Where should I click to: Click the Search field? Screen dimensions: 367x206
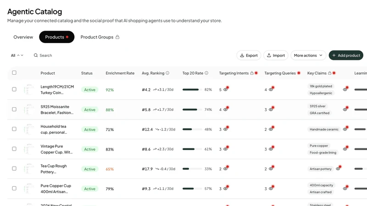coord(45,55)
